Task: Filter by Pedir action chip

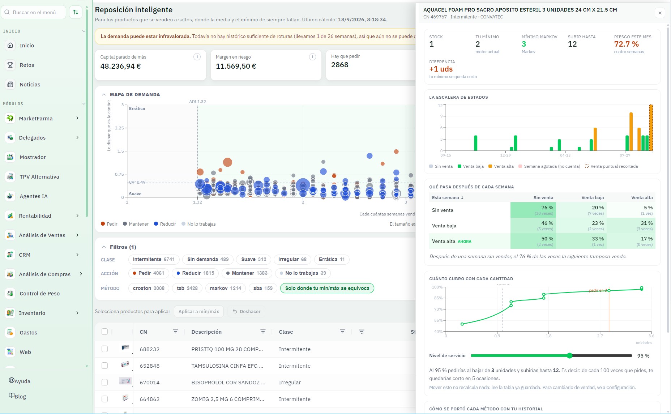Action: click(148, 273)
